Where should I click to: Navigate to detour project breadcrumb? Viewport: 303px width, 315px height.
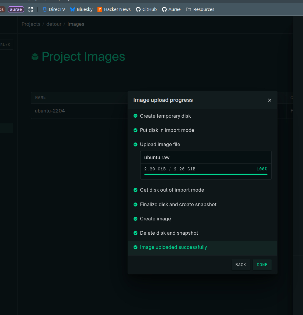(54, 24)
